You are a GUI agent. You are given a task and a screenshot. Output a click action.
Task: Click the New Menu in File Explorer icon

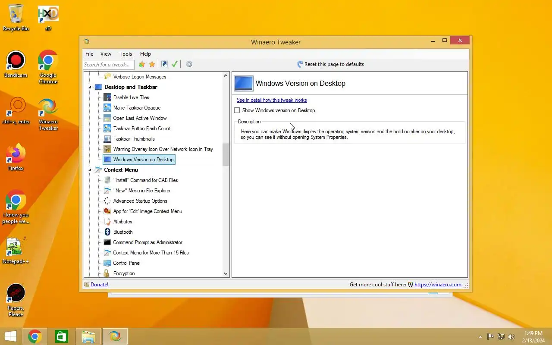coord(107,191)
